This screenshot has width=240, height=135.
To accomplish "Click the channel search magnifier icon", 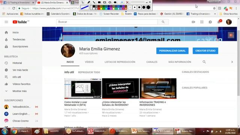I will (204, 62).
